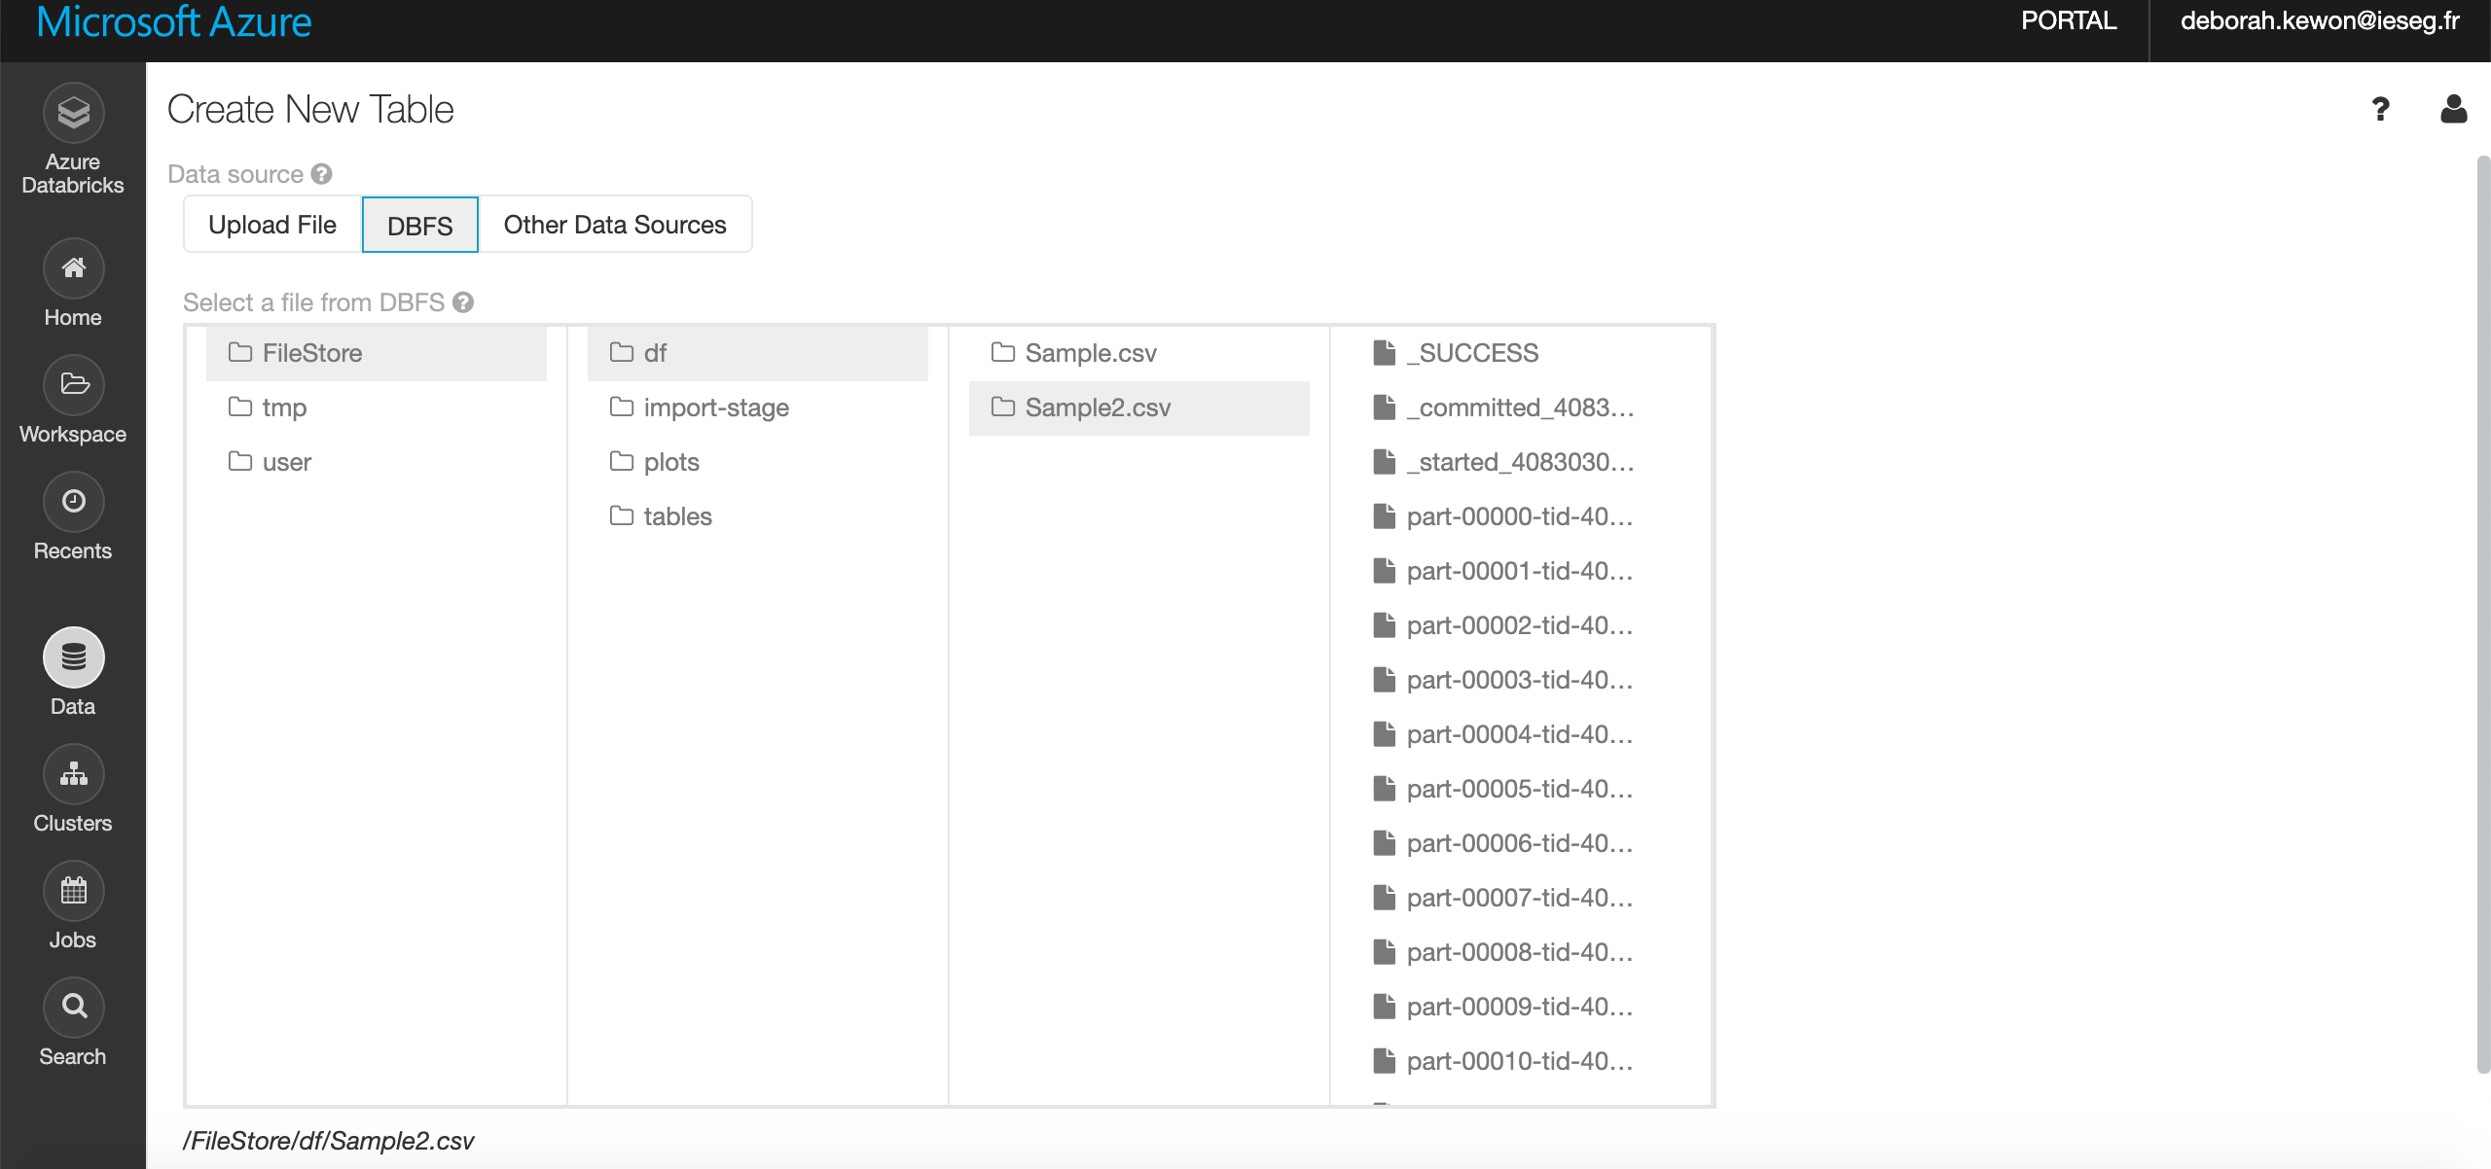The height and width of the screenshot is (1169, 2491).
Task: Open the help icon near Create New Table
Action: tap(2381, 109)
